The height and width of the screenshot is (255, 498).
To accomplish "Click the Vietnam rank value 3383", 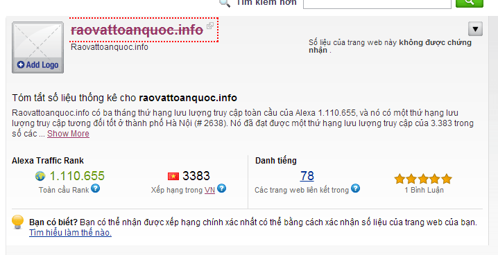I will pyautogui.click(x=196, y=176).
